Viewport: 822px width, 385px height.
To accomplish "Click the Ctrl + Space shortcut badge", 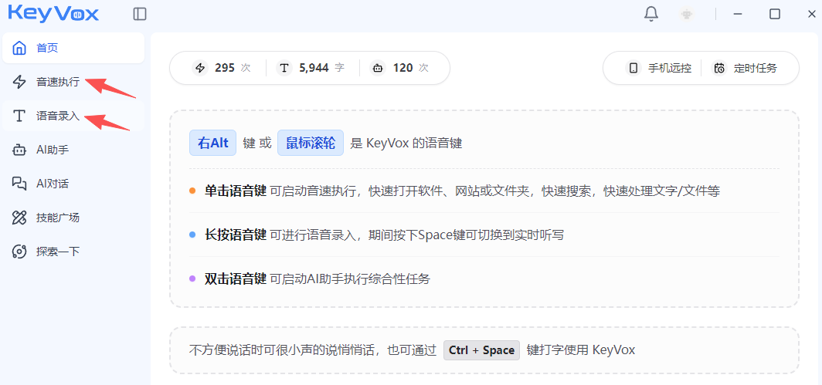I will click(481, 350).
